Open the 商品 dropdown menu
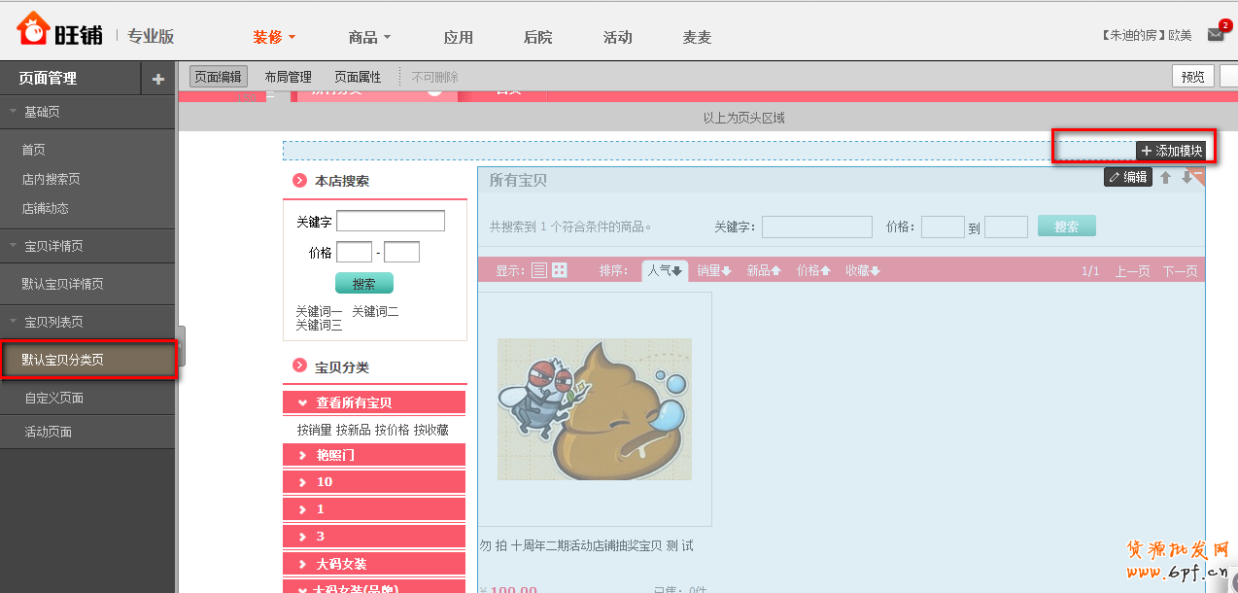This screenshot has width=1238, height=593. 369,37
